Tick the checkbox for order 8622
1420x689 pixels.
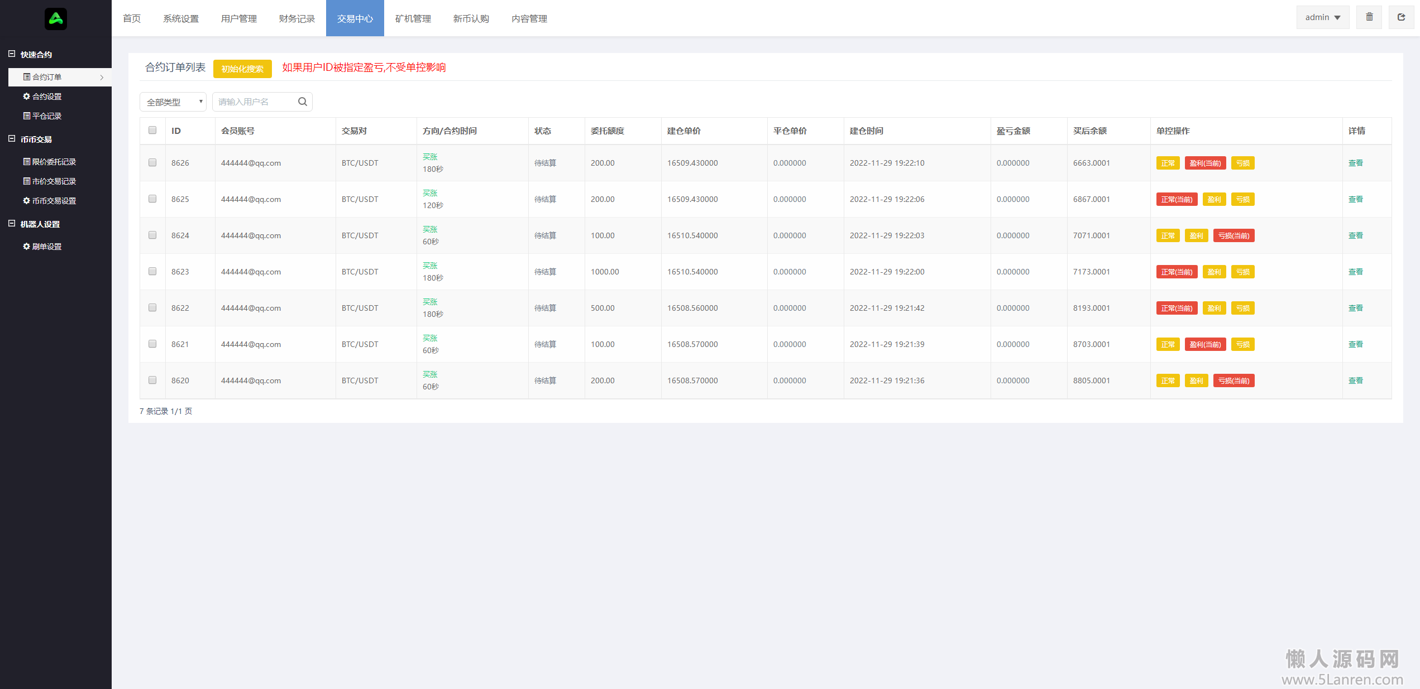(x=152, y=307)
